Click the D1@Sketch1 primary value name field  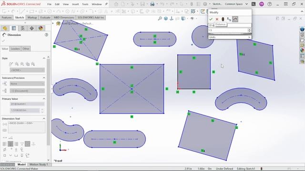27,104
